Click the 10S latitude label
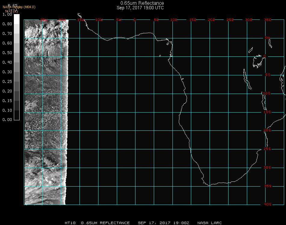Viewport: 286px width, 225px height. coord(267,93)
